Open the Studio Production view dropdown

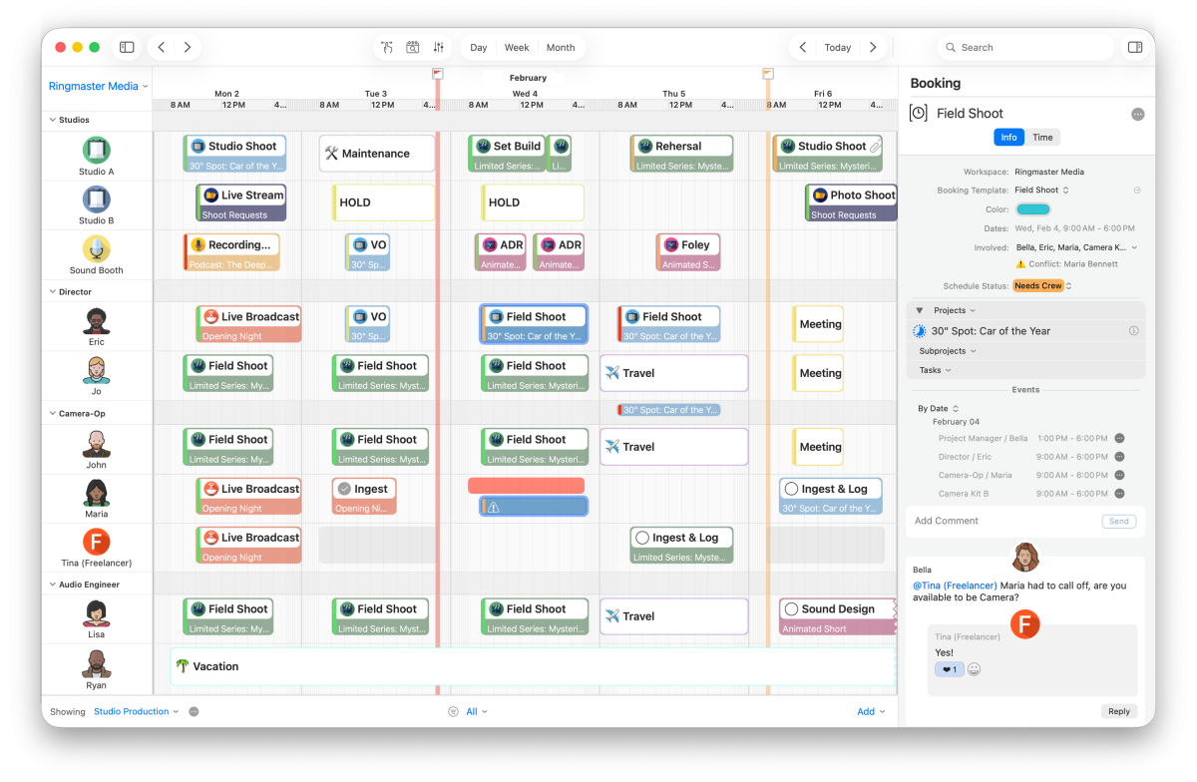click(x=136, y=711)
